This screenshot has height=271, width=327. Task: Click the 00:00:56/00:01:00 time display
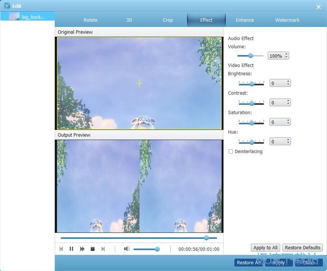[199, 249]
